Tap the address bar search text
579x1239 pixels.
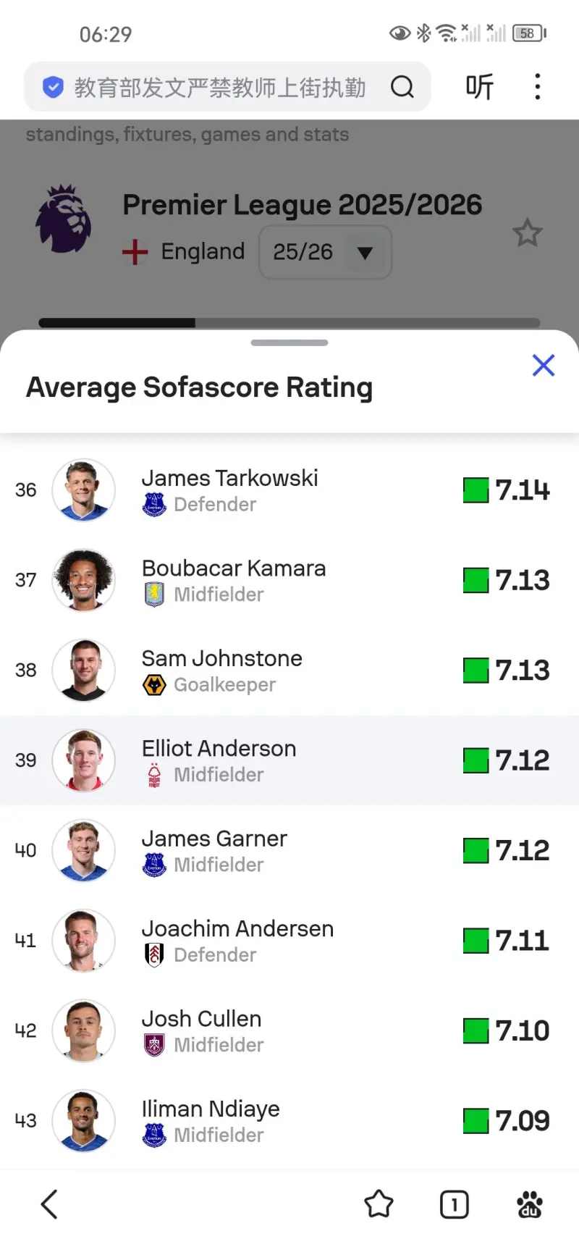pyautogui.click(x=219, y=88)
